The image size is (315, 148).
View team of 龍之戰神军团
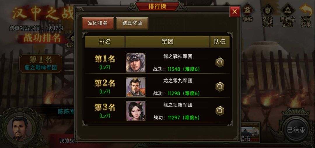coord(220,62)
